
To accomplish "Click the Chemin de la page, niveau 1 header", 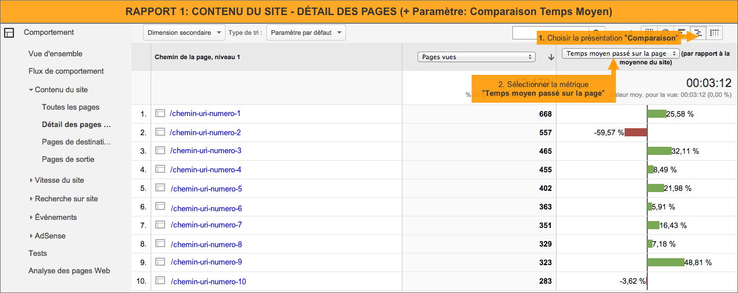I will click(x=197, y=57).
